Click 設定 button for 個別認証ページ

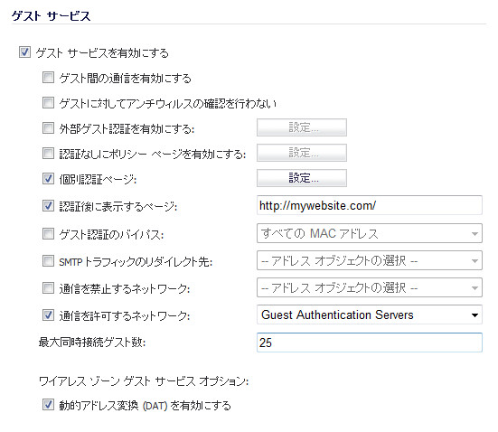pos(302,178)
